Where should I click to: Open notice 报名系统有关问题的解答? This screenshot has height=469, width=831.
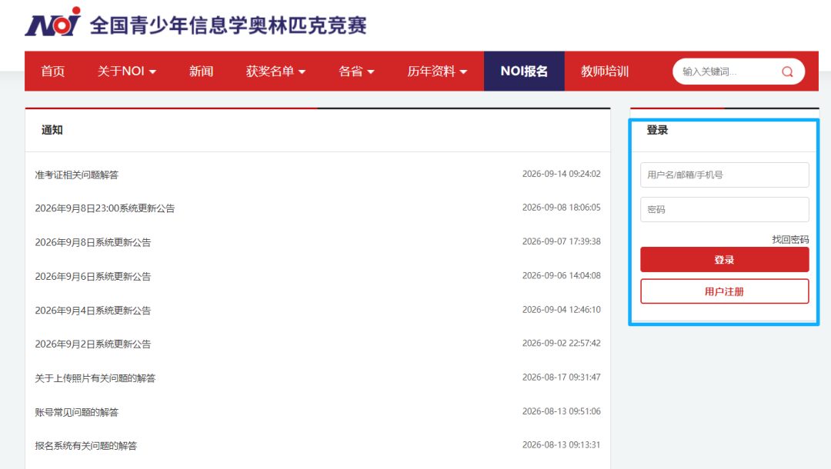86,446
